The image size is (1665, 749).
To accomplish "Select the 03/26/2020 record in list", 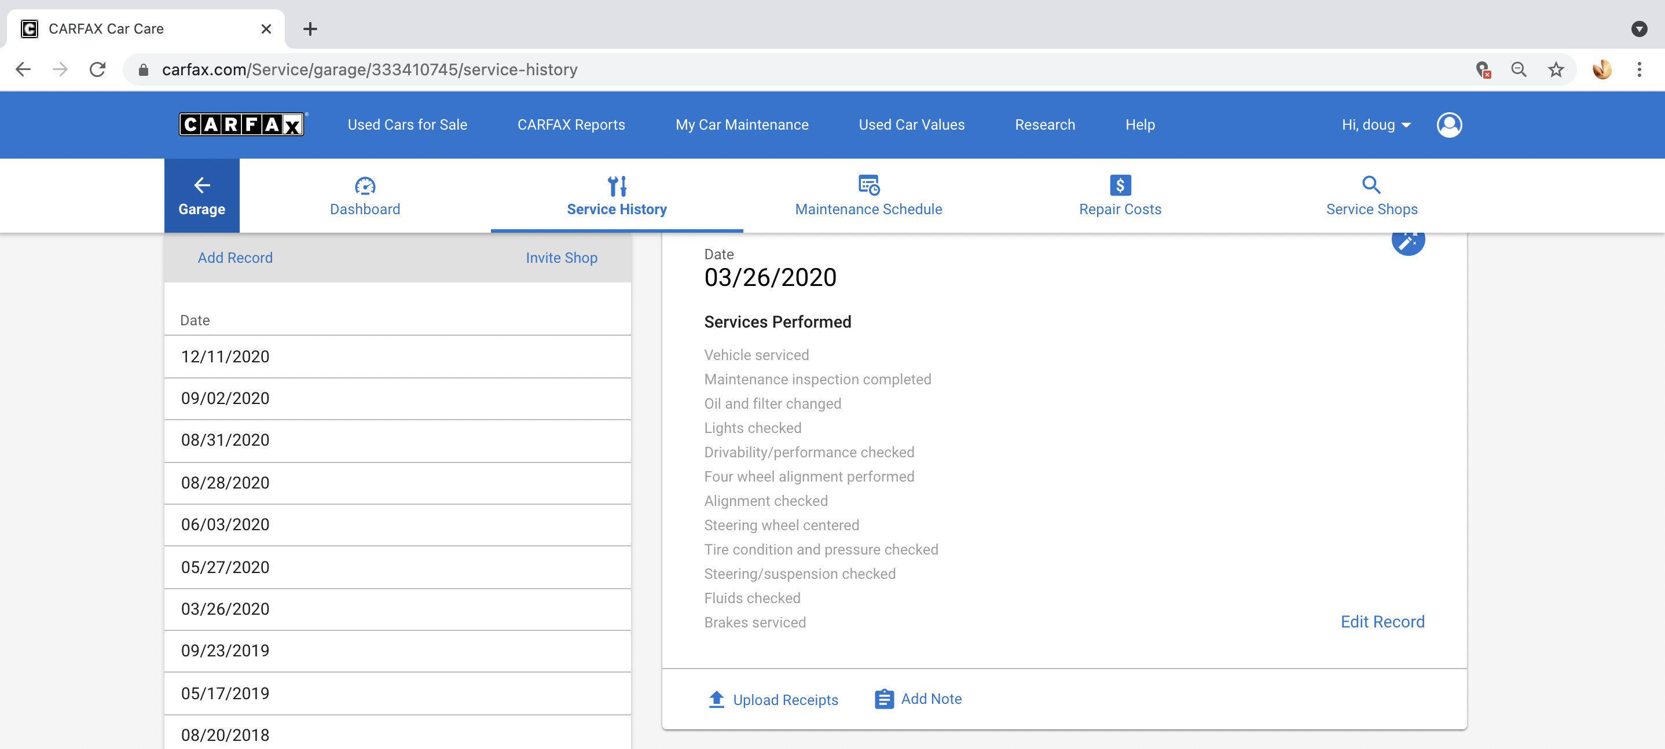I will coord(398,609).
